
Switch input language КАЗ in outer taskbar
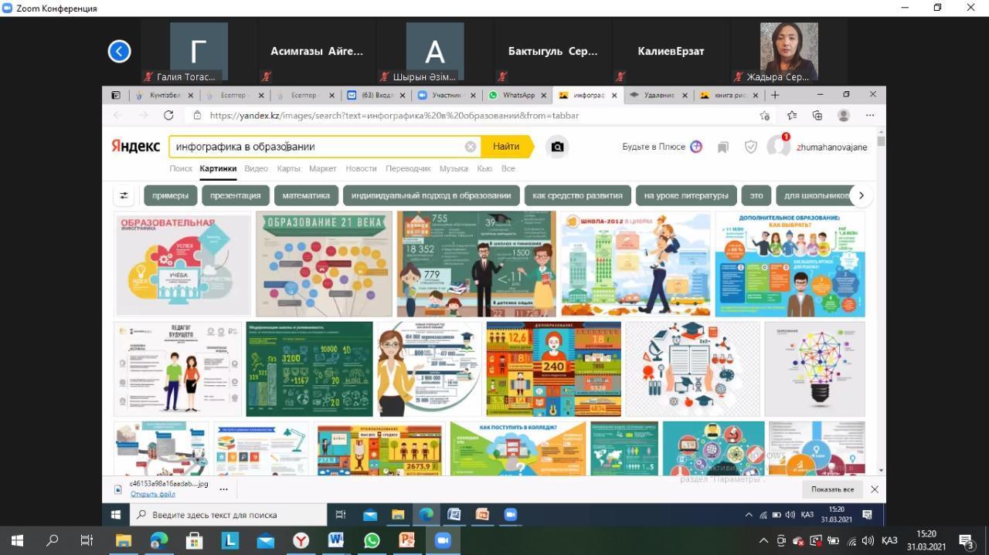[x=889, y=540]
